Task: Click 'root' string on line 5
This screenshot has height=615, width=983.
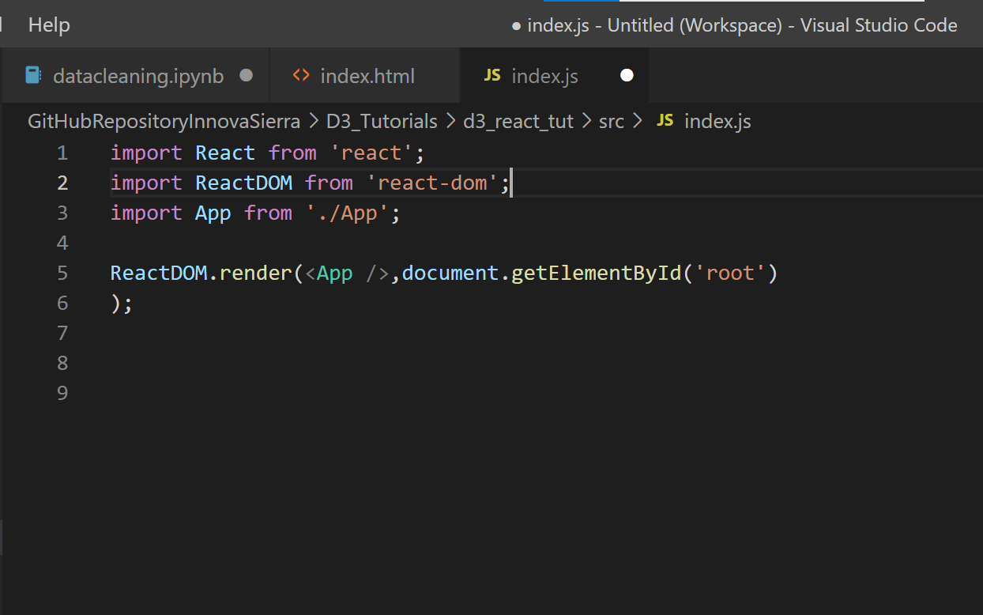Action: point(729,273)
